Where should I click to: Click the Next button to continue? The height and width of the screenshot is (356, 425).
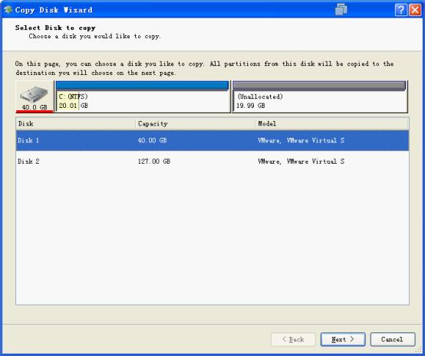pos(343,339)
